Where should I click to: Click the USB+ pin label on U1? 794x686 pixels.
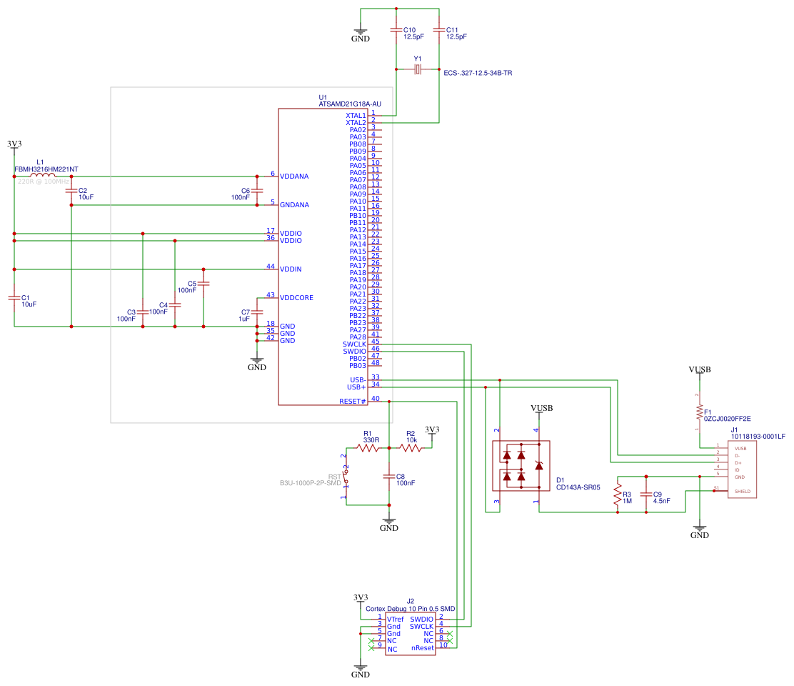(x=356, y=387)
